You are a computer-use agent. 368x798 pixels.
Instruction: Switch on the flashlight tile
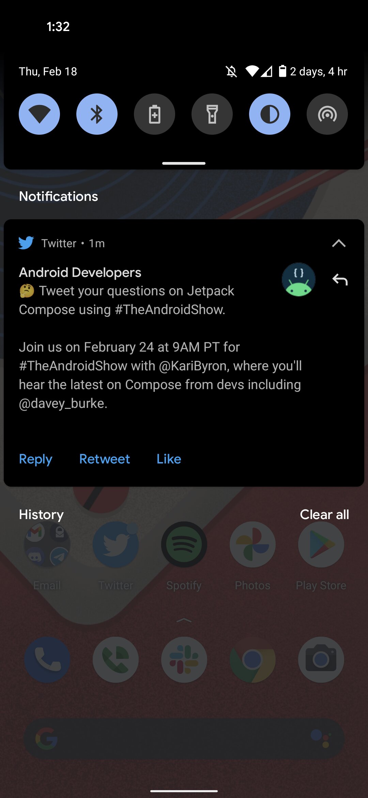(x=212, y=114)
